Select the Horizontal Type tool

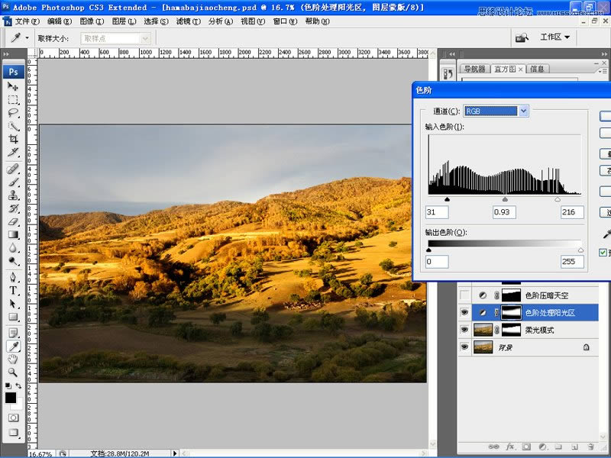(13, 291)
